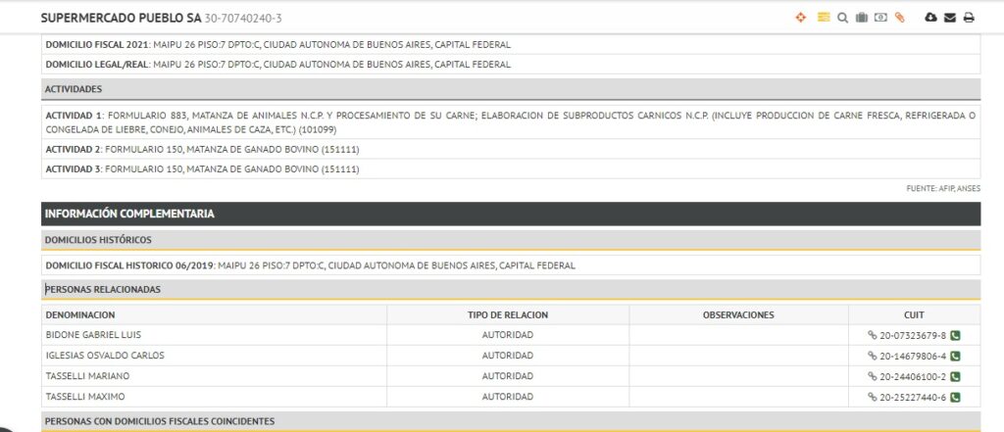This screenshot has width=1004, height=432.
Task: Click the ACTIVIDAD 3 row
Action: (511, 168)
